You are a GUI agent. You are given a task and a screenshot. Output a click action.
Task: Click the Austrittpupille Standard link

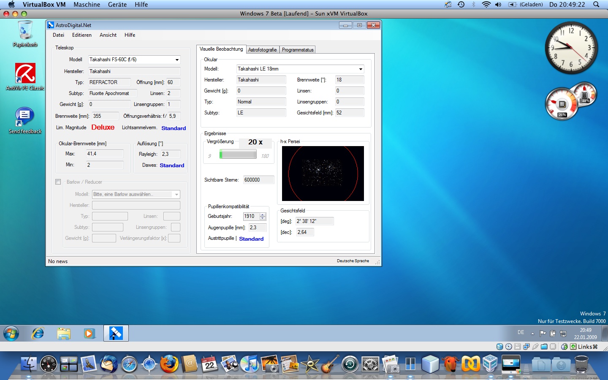[x=251, y=239]
